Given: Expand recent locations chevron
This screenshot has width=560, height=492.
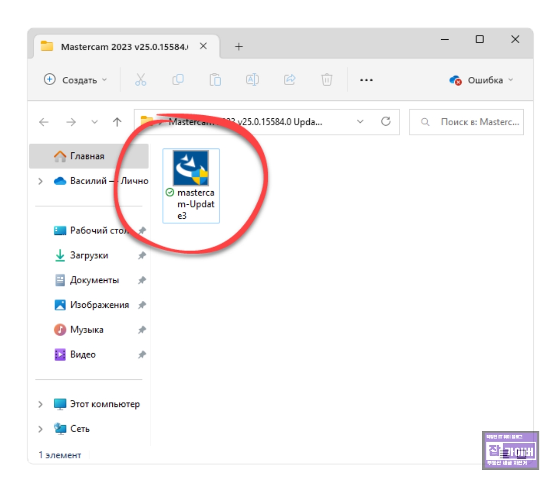Looking at the screenshot, I should tap(94, 122).
